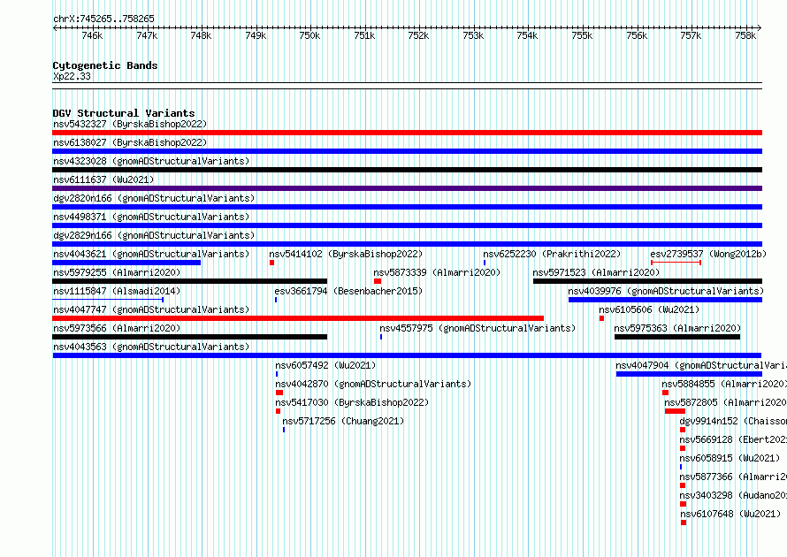Click the nsv5979255 (Almarri2020) label

coord(117,272)
